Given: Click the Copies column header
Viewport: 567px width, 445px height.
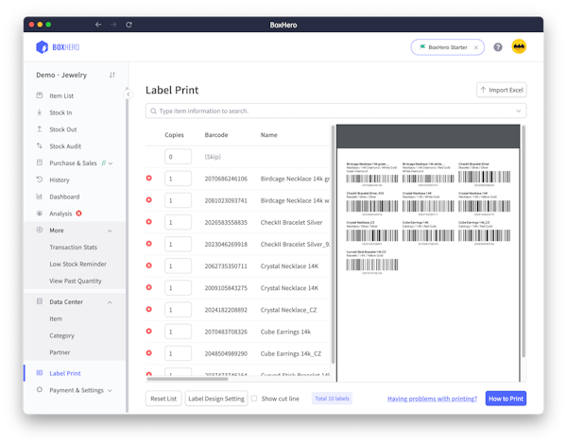Looking at the screenshot, I should point(174,135).
